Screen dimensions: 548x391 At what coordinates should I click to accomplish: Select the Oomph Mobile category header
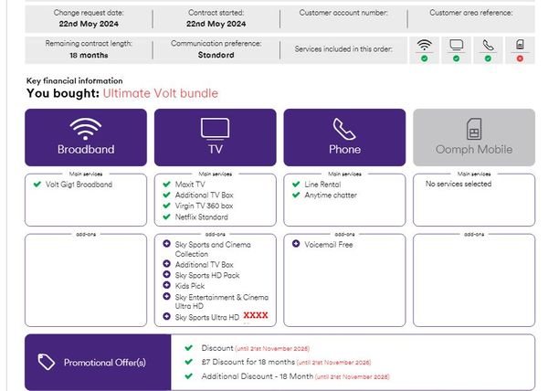pyautogui.click(x=474, y=149)
